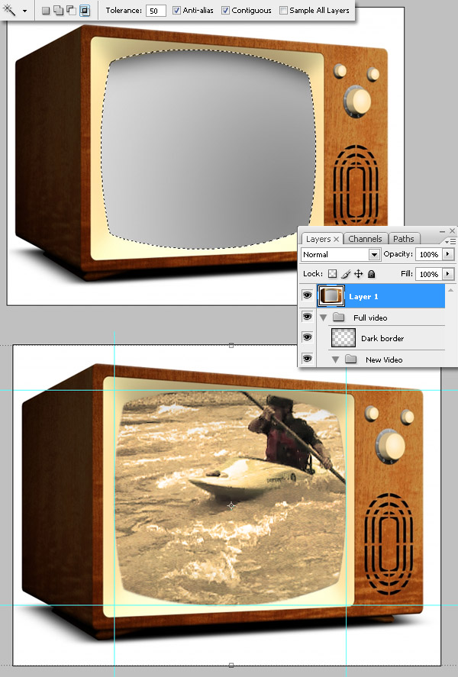This screenshot has height=677, width=458.
Task: Lock image pixels brush icon
Action: coord(345,274)
